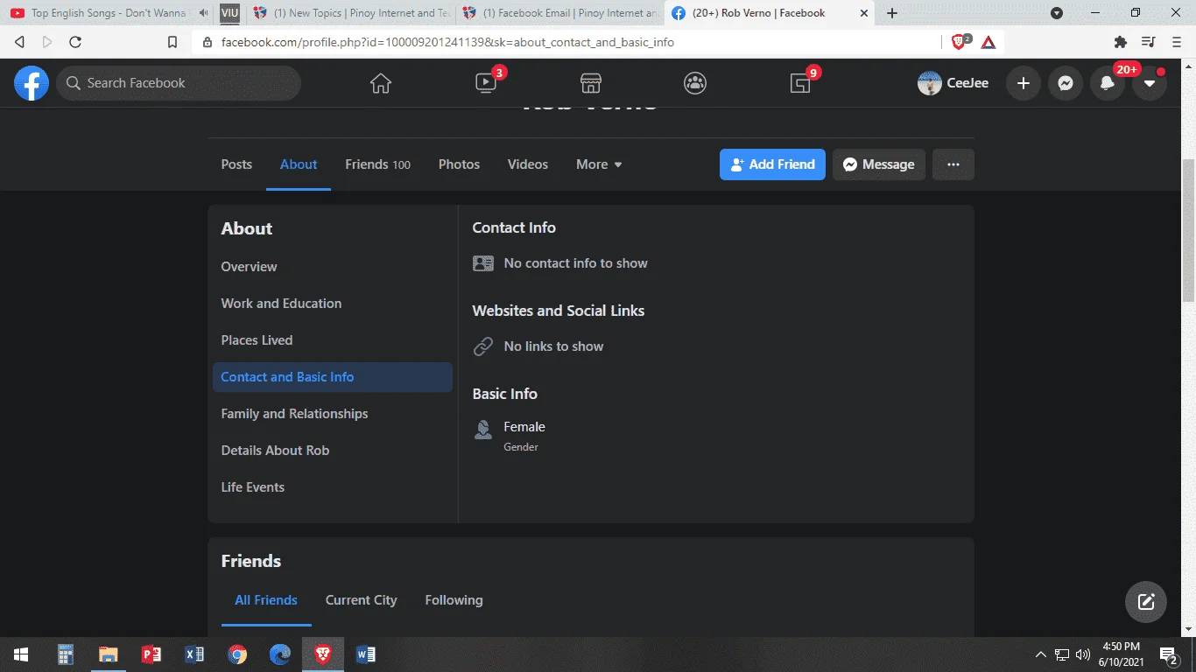Expand the More dropdown on profile tabs

(x=599, y=164)
